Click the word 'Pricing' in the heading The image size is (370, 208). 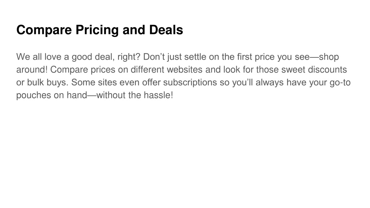97,30
